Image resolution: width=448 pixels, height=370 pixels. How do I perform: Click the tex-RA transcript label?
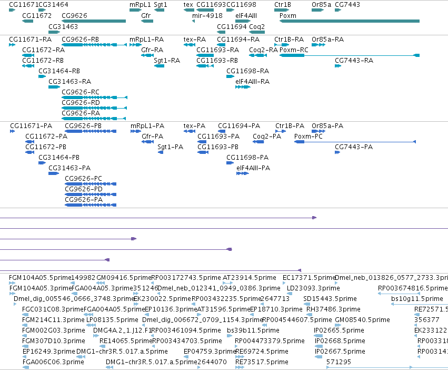click(x=195, y=39)
